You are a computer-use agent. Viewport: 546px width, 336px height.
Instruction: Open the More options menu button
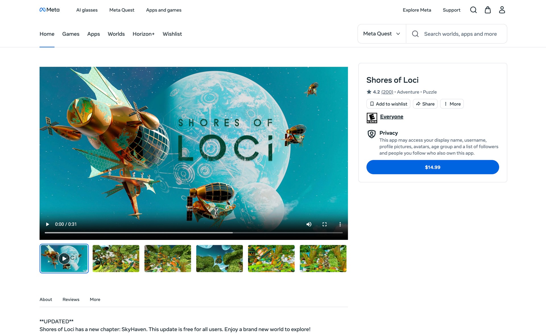[x=452, y=104]
